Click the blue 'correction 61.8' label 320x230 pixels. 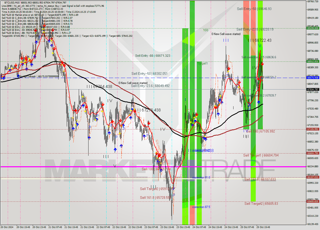point(201,177)
